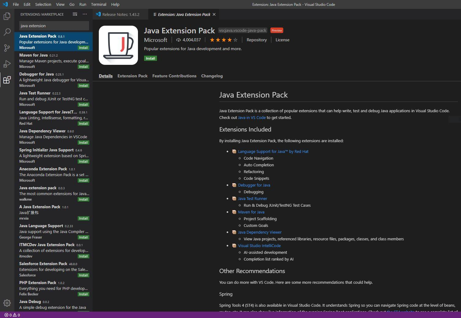
Task: Click the Microsoft publisher name in header
Action: (x=156, y=40)
